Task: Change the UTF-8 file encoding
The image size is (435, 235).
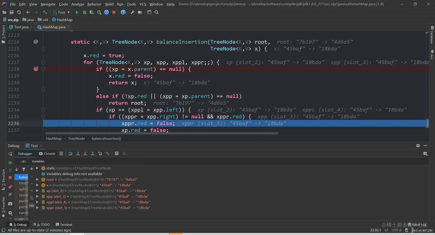Action: pos(396,230)
